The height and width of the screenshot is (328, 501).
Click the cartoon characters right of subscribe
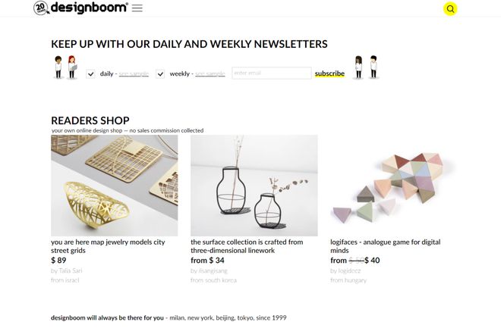366,67
